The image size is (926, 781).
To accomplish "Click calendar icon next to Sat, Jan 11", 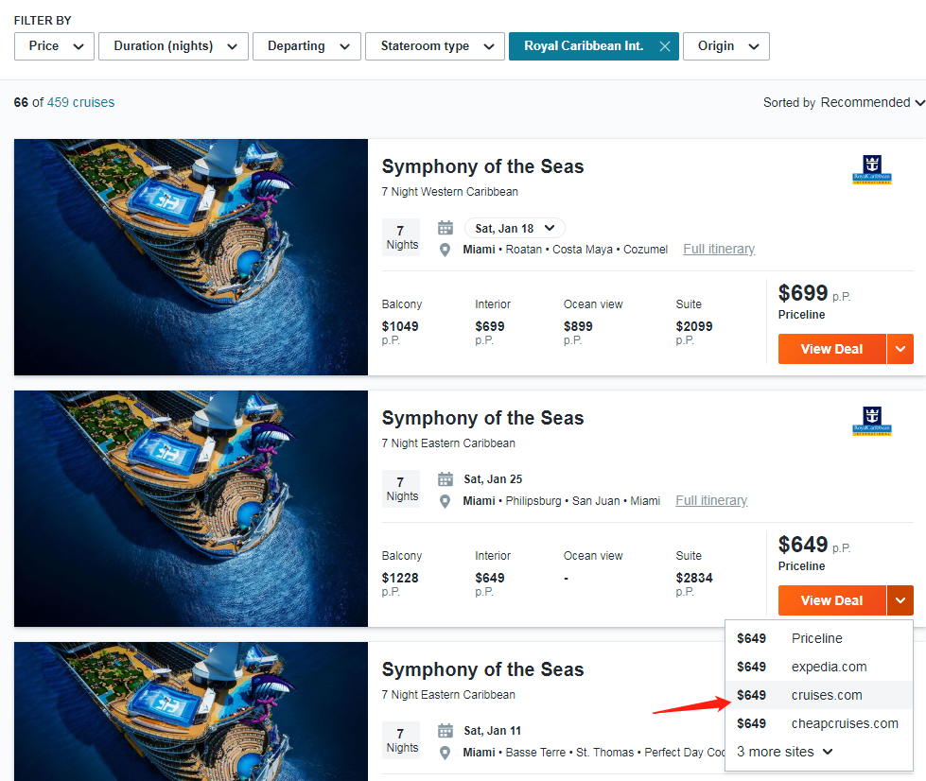I will [x=446, y=731].
